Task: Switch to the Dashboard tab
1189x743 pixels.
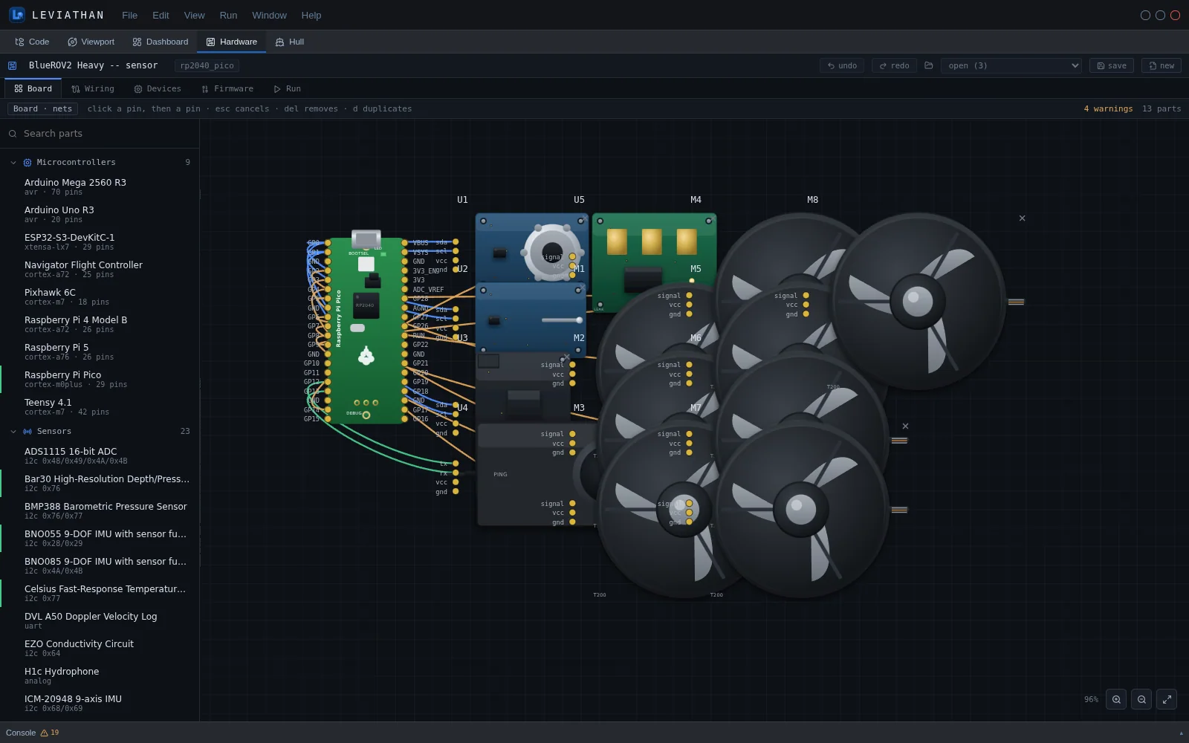Action: point(160,42)
